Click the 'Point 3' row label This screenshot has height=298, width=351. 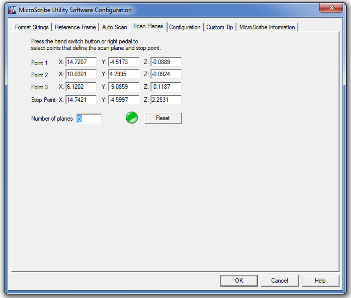click(39, 87)
